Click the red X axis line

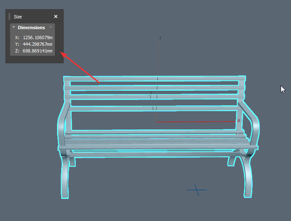tap(196, 122)
